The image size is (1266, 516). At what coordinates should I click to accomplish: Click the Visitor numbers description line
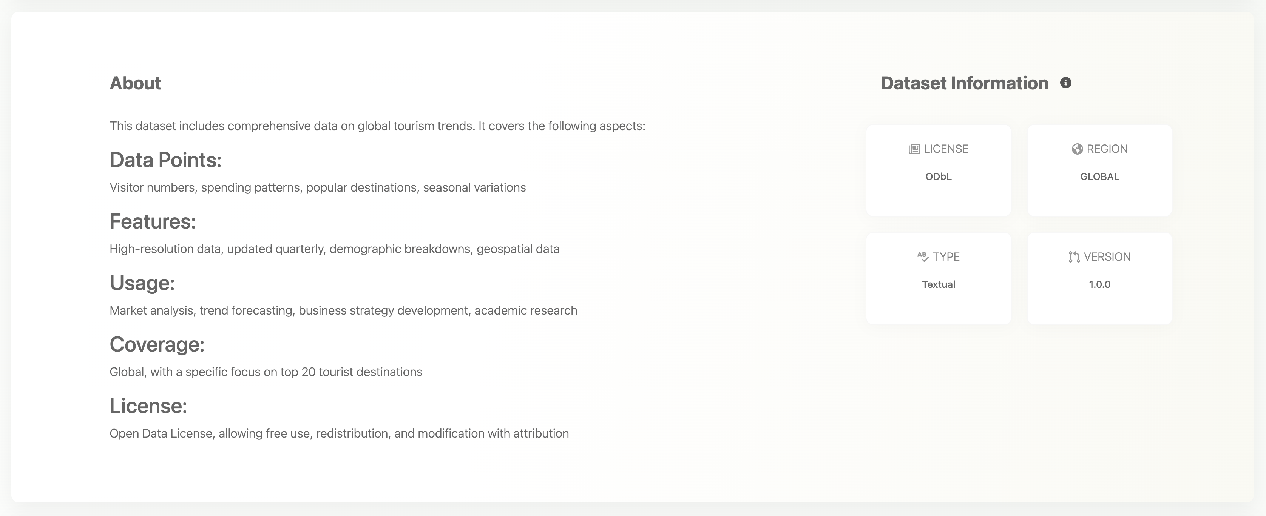(x=318, y=187)
